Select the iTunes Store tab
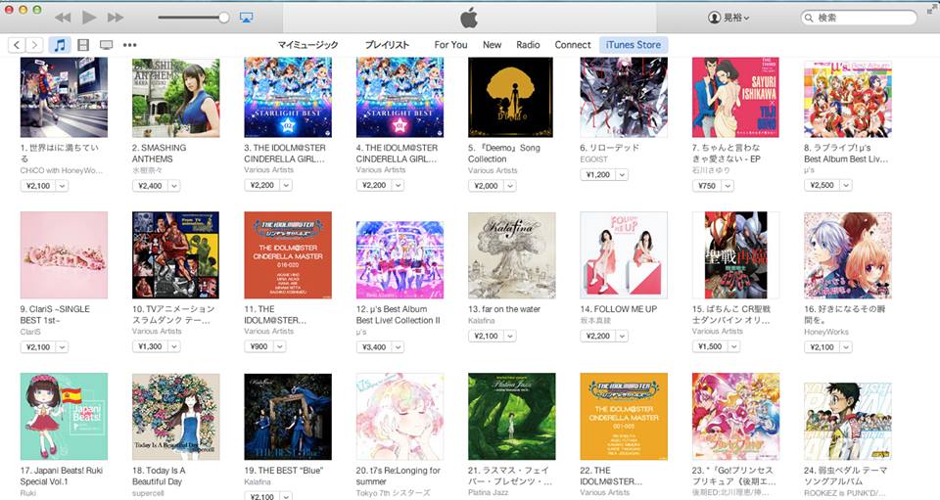This screenshot has height=500, width=940. pos(634,45)
